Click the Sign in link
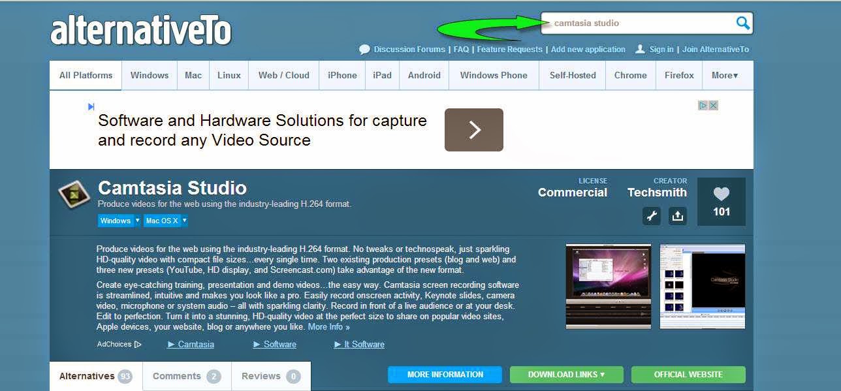Image resolution: width=841 pixels, height=391 pixels. [x=661, y=50]
